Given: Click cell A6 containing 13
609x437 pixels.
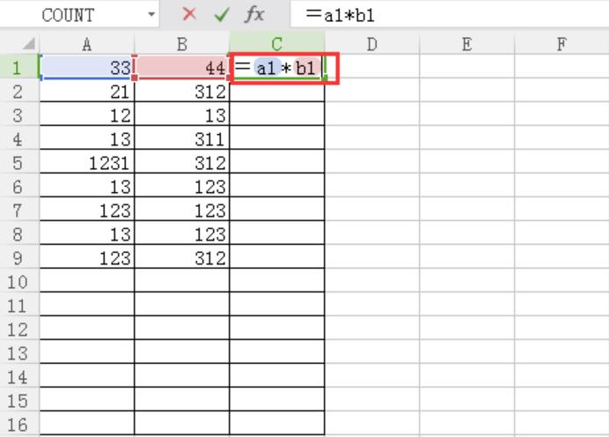Looking at the screenshot, I should coord(87,185).
